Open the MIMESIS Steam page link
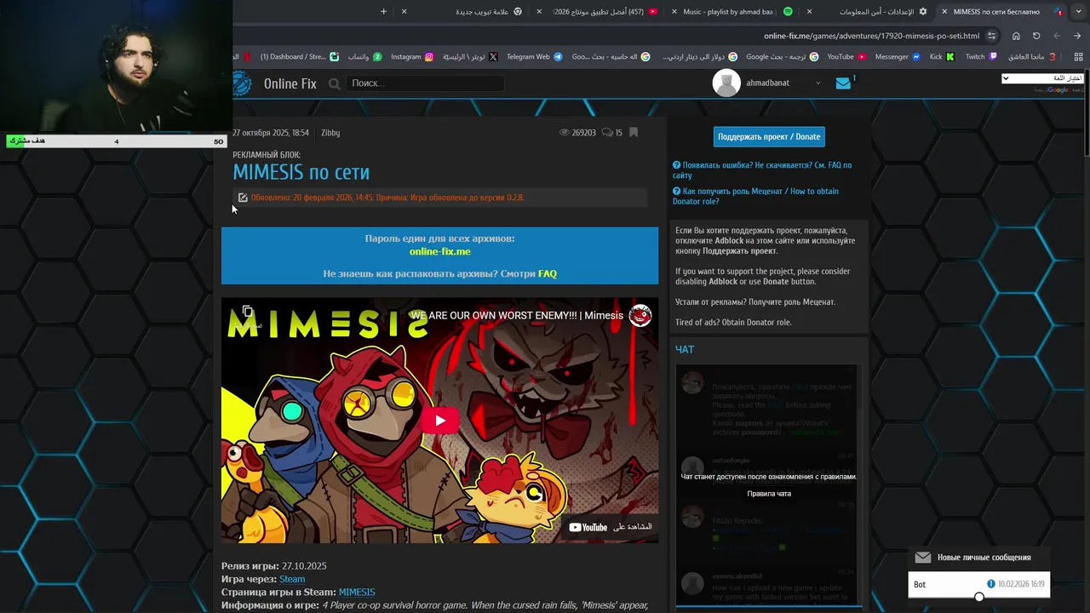The width and height of the screenshot is (1090, 613). [357, 593]
